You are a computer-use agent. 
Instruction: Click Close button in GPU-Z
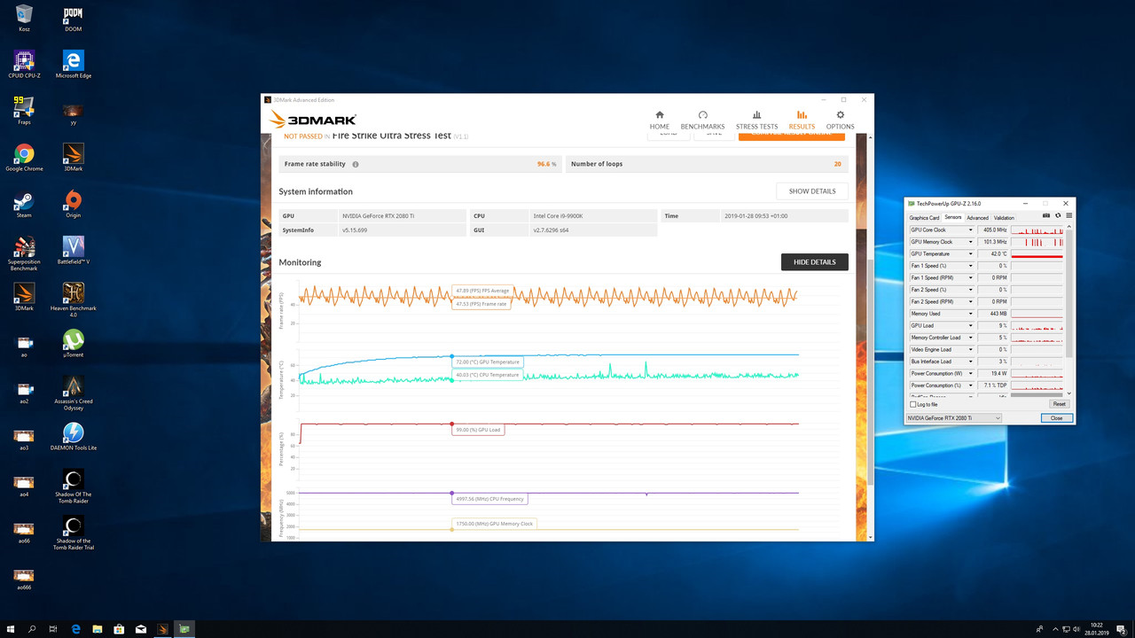(1056, 418)
